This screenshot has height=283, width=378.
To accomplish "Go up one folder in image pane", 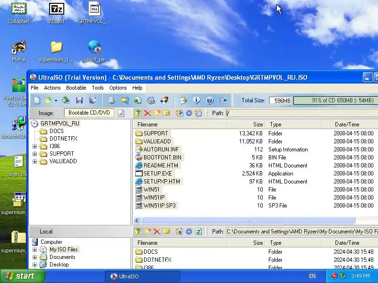I will pyautogui.click(x=138, y=113).
